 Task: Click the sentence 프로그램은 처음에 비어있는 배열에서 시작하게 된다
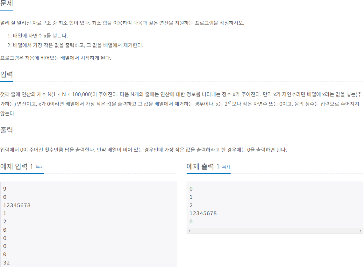(56, 58)
